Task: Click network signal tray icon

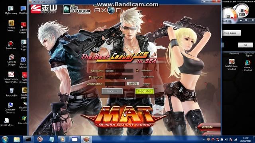Action: 235,139
